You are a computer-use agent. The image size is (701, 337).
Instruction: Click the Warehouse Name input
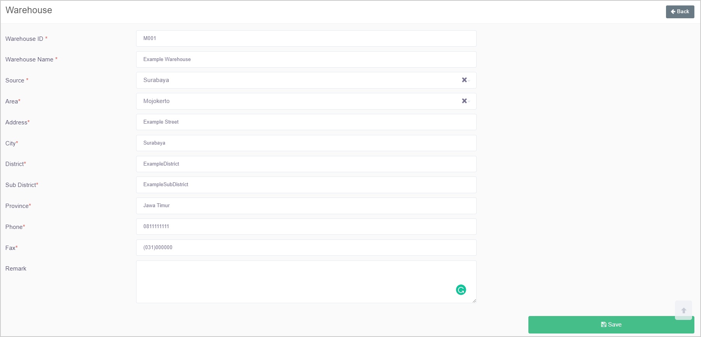[x=306, y=59]
